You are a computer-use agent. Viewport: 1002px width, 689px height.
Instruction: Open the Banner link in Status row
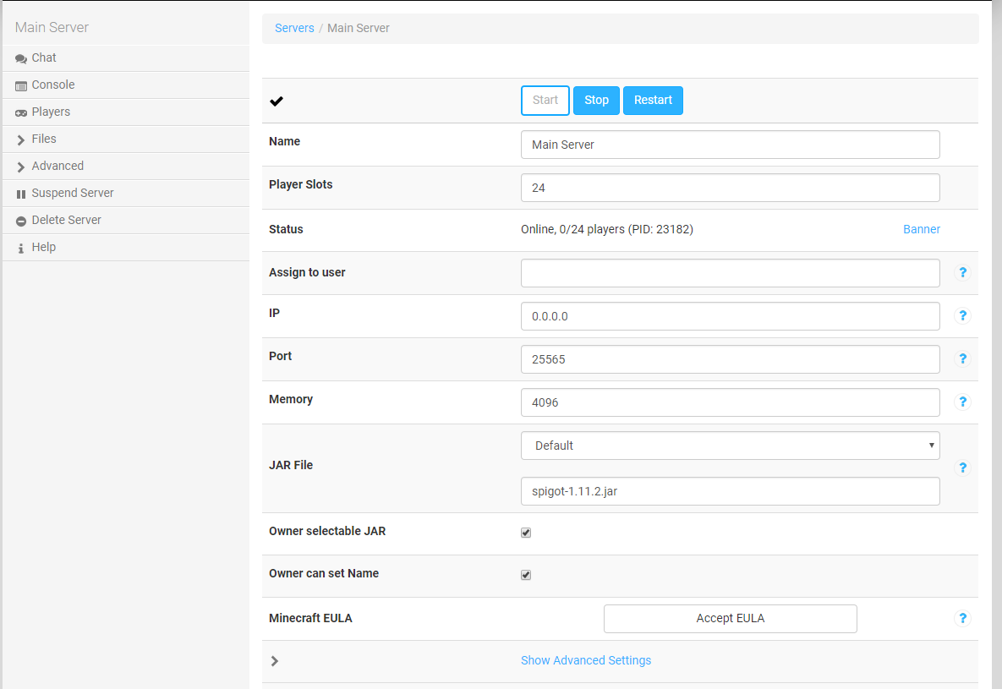point(921,229)
